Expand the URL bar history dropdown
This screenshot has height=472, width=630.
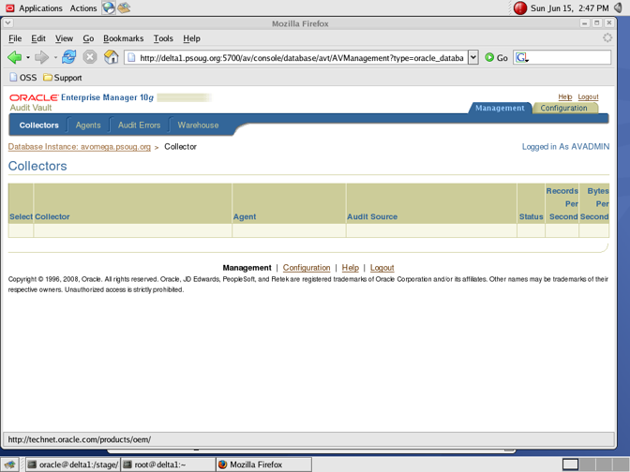pyautogui.click(x=473, y=57)
